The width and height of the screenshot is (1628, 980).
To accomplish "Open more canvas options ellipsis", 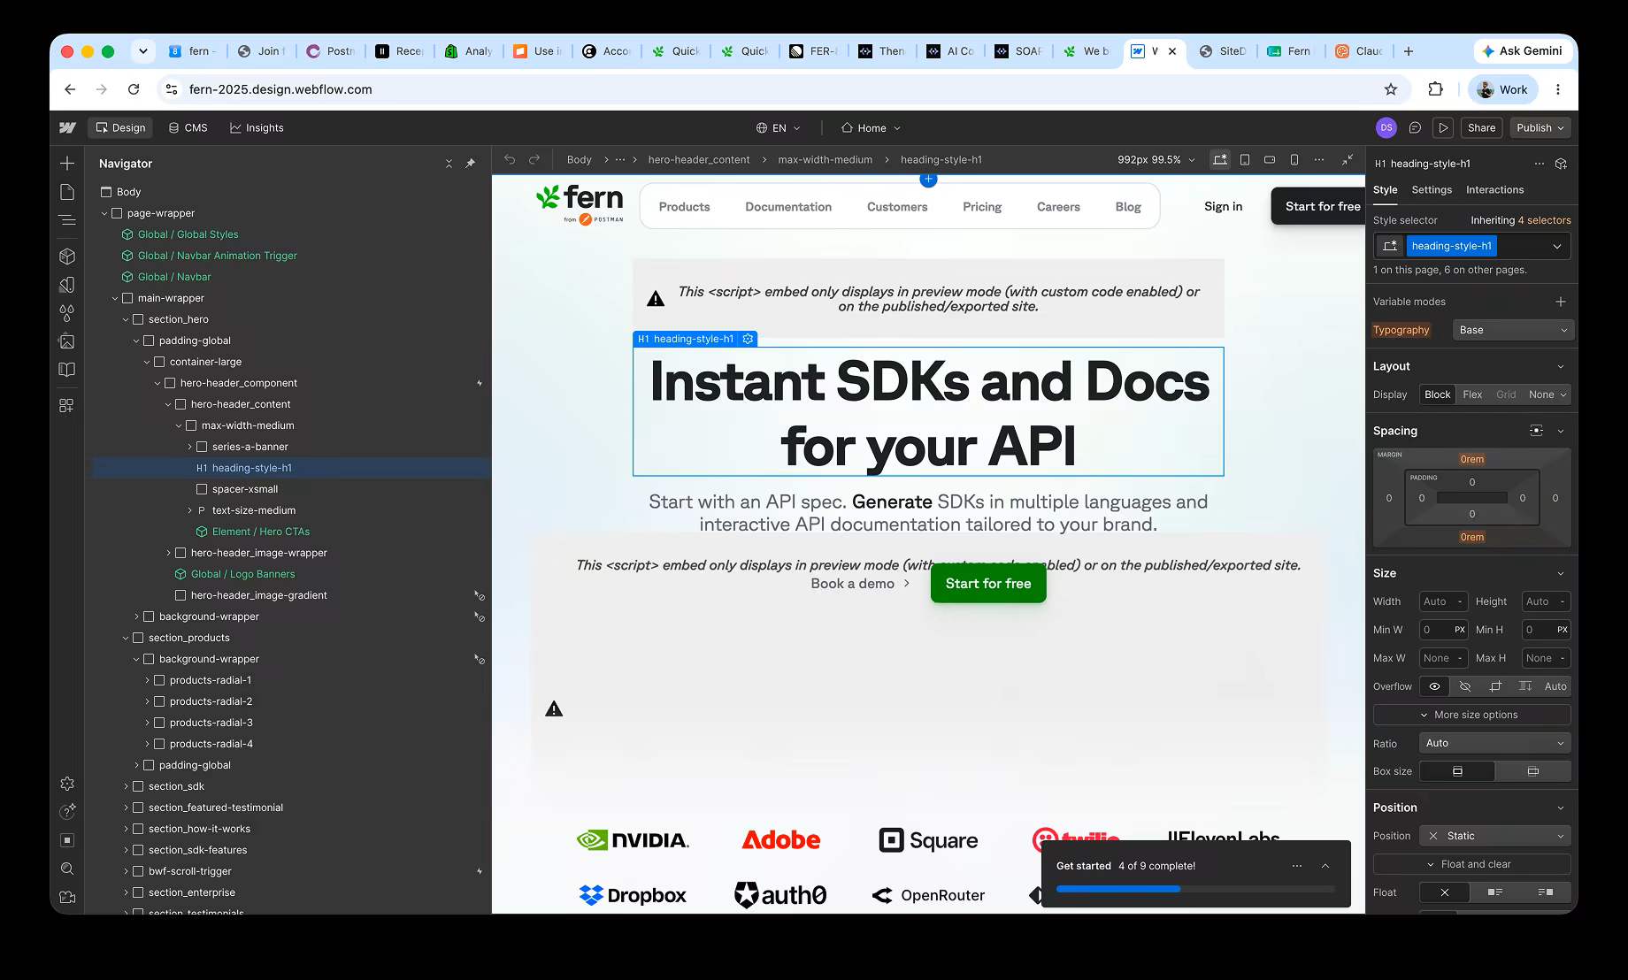I will click(1319, 159).
